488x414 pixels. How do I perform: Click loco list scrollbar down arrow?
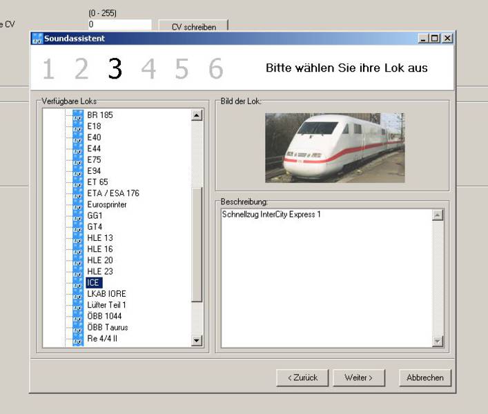coord(197,340)
